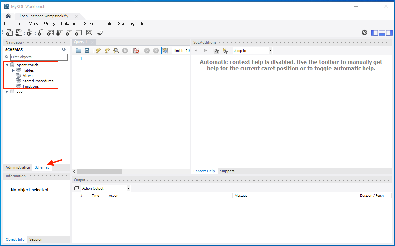This screenshot has width=395, height=246.
Task: Search table data icon
Action: 89,32
